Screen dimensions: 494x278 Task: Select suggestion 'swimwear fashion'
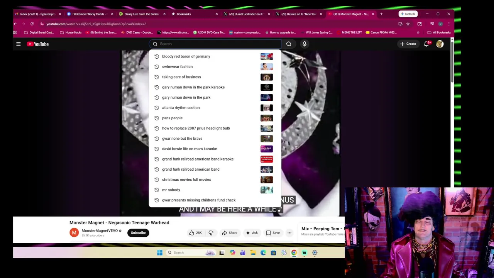click(215, 67)
